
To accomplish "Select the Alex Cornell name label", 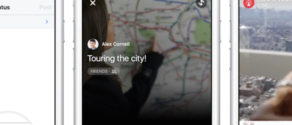I will pyautogui.click(x=116, y=44).
